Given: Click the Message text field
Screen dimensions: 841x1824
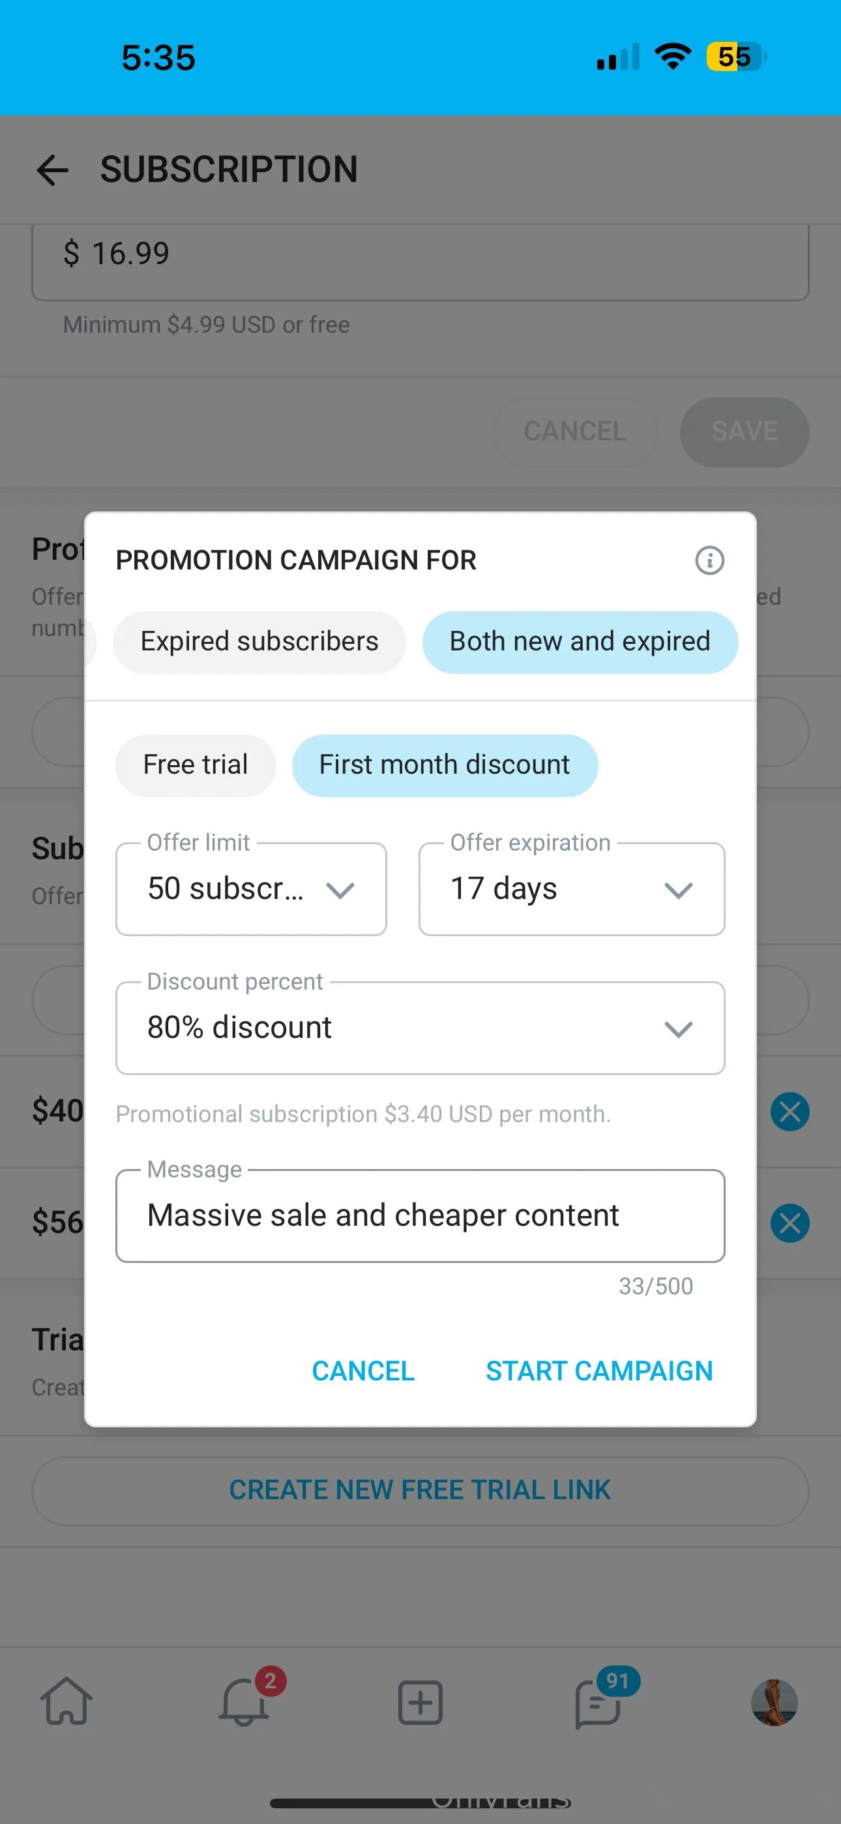Looking at the screenshot, I should pyautogui.click(x=420, y=1215).
